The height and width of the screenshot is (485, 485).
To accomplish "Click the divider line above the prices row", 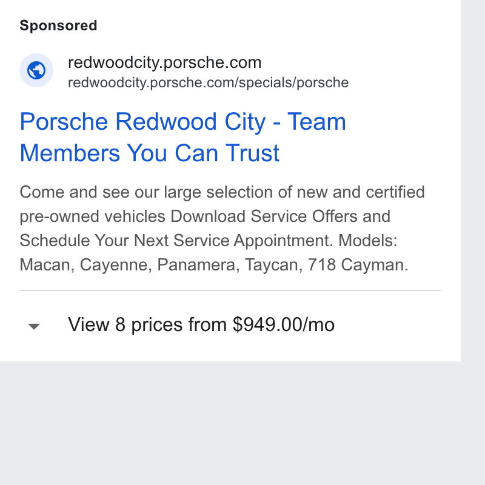I will point(230,290).
